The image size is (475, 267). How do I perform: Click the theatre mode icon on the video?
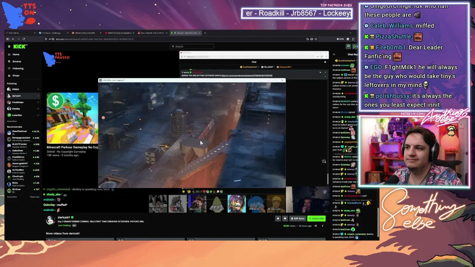324,161
